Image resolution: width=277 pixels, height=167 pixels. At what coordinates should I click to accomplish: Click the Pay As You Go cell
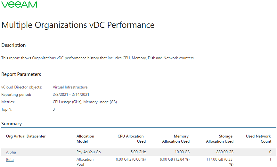point(89,152)
